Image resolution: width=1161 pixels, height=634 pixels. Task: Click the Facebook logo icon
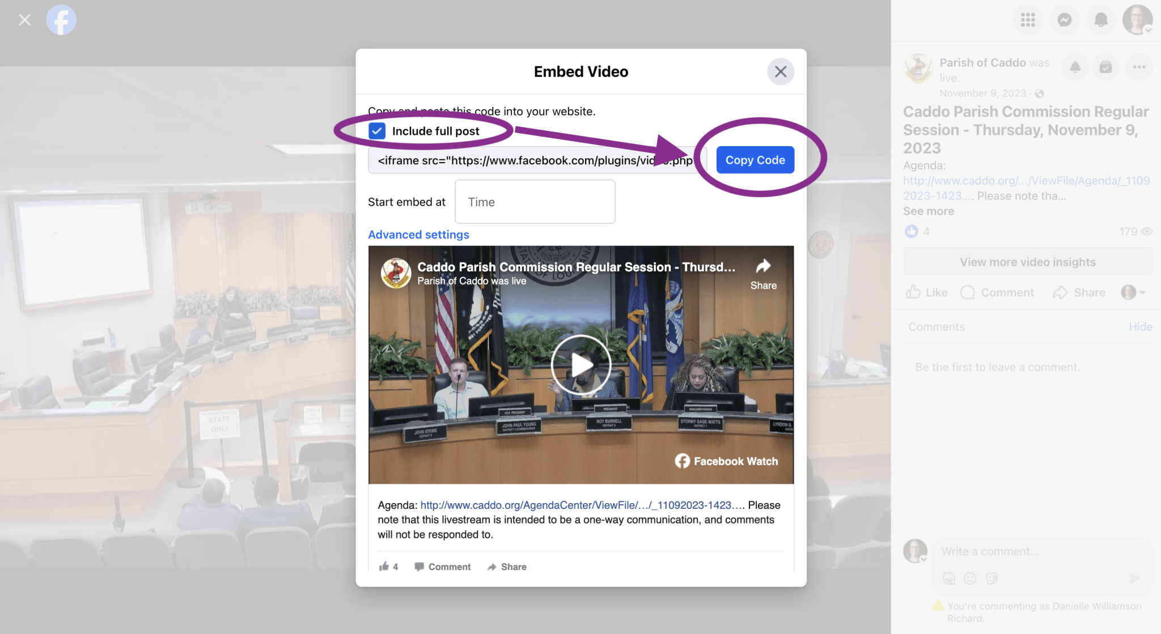pos(61,20)
